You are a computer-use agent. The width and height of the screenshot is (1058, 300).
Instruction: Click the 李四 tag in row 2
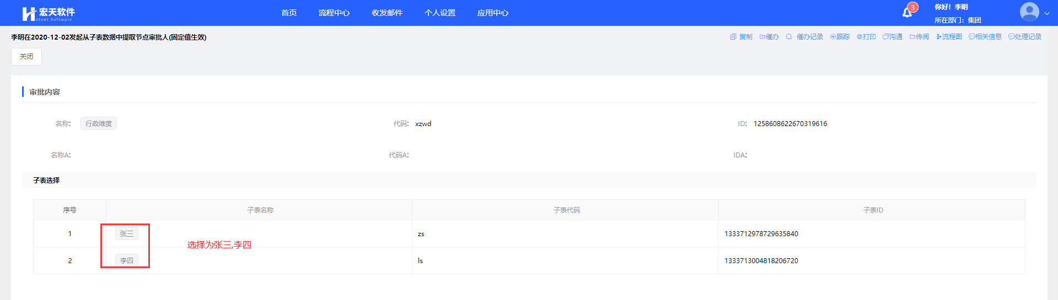pyautogui.click(x=127, y=260)
